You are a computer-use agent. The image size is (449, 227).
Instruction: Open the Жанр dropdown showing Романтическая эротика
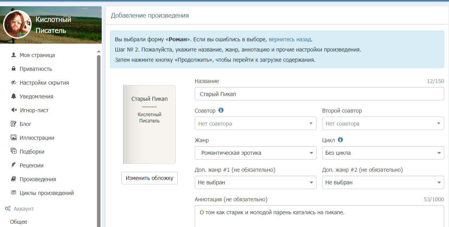coord(255,153)
